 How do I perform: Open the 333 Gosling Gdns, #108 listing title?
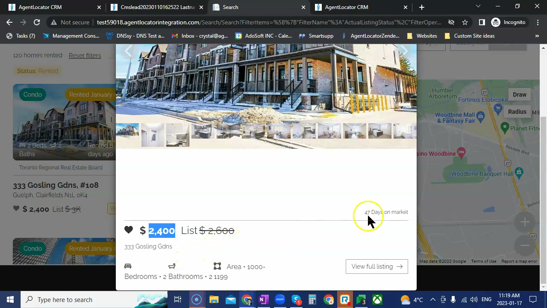pos(56,185)
